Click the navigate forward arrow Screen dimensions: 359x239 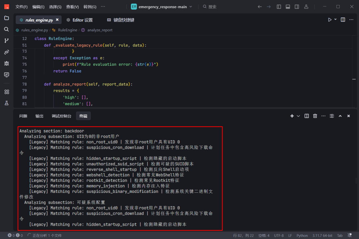point(269,7)
